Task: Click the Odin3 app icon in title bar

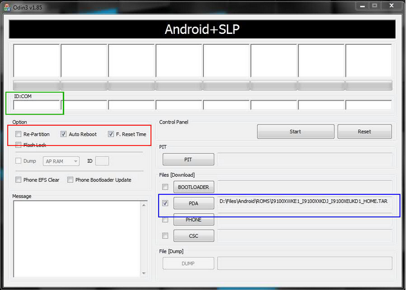Action: (7, 7)
